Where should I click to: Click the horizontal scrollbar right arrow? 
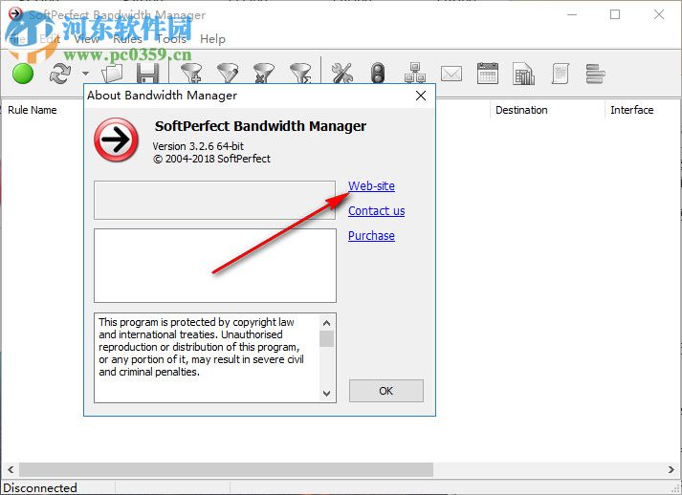671,470
